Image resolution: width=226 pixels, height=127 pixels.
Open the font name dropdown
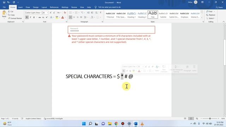click(x=41, y=13)
